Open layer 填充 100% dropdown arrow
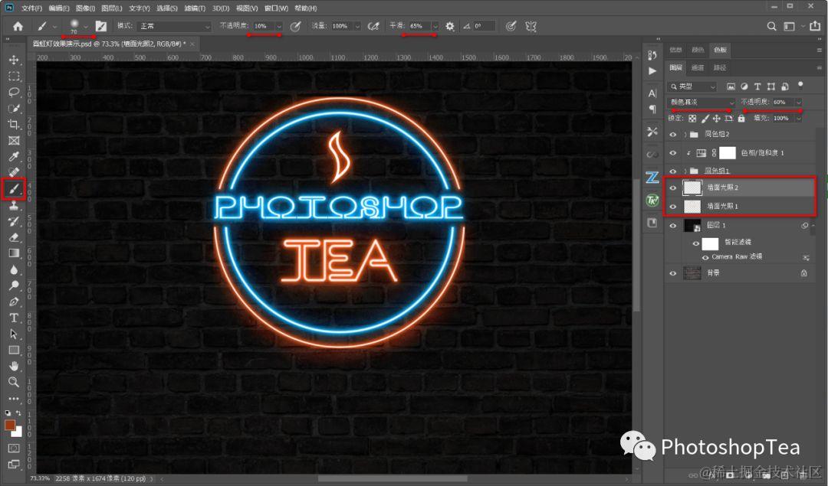Screen dimensions: 828x486 pos(798,119)
